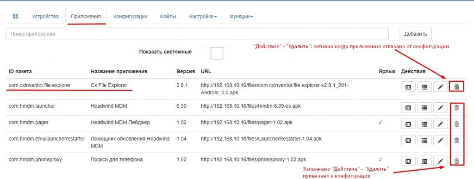The height and width of the screenshot is (179, 474).
Task: Switch to the Устройства tab
Action: point(45,17)
